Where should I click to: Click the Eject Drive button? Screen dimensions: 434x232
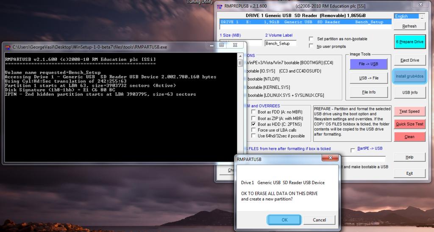[x=409, y=61]
